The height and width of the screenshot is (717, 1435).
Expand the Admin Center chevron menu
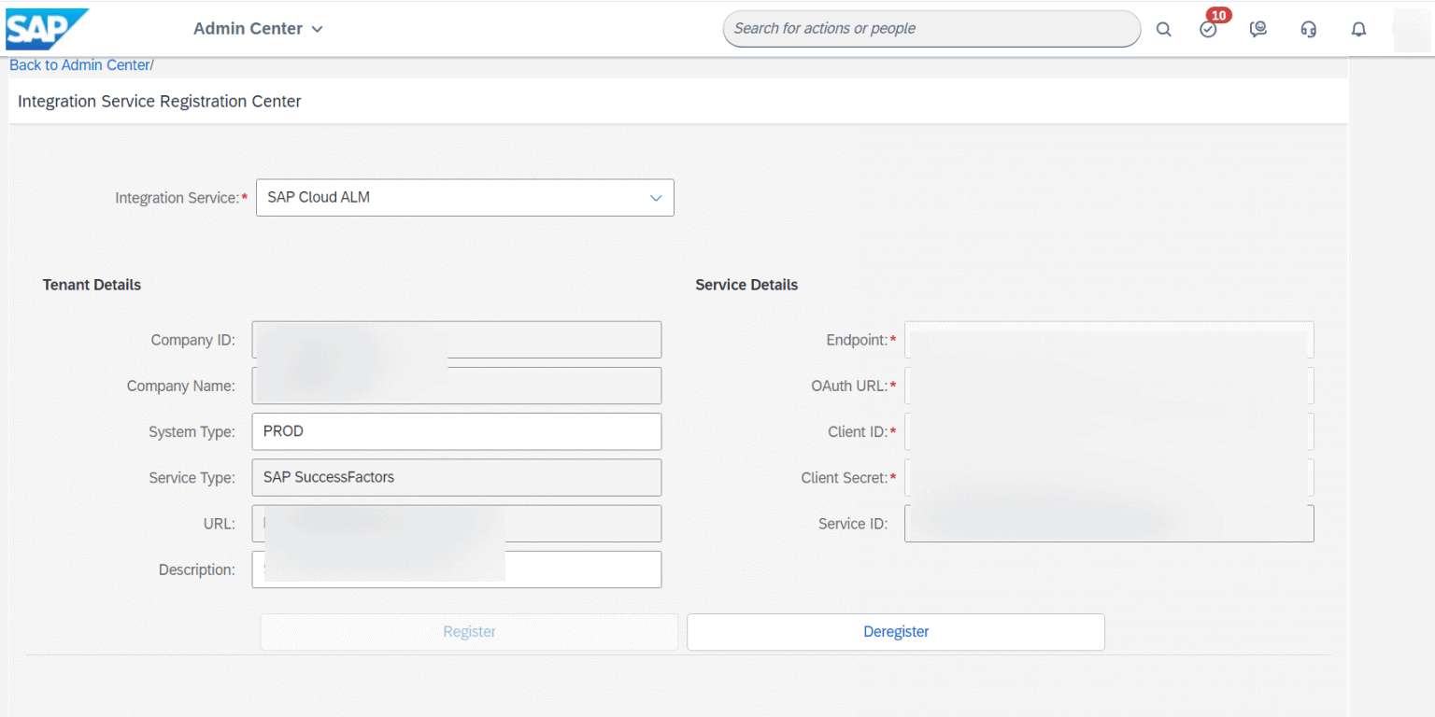[x=318, y=29]
